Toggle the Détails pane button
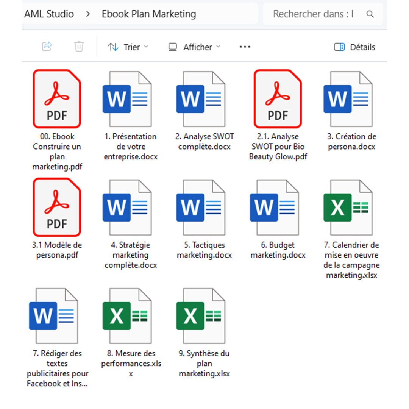Image resolution: width=409 pixels, height=409 pixels. pyautogui.click(x=354, y=47)
